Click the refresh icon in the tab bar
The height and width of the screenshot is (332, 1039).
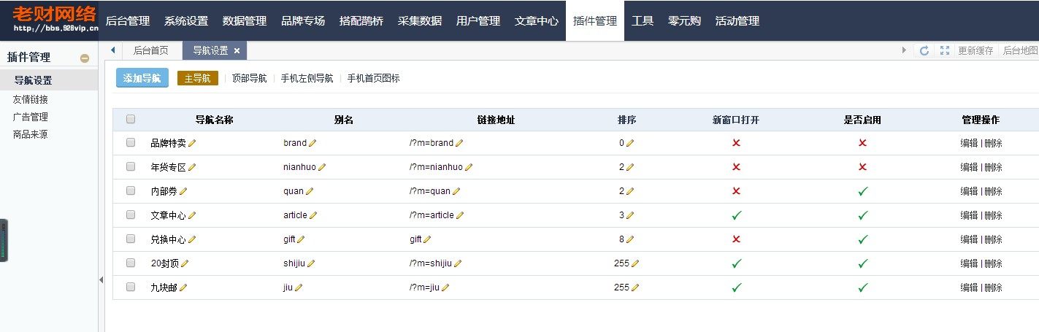[x=924, y=50]
